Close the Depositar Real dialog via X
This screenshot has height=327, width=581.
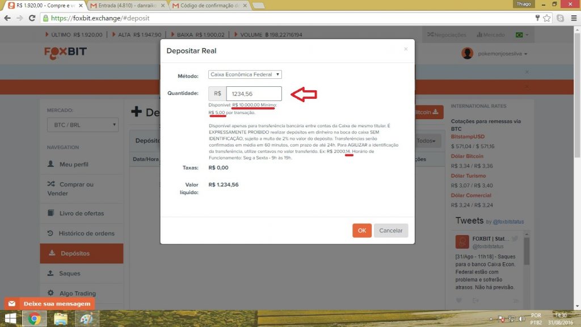(406, 49)
